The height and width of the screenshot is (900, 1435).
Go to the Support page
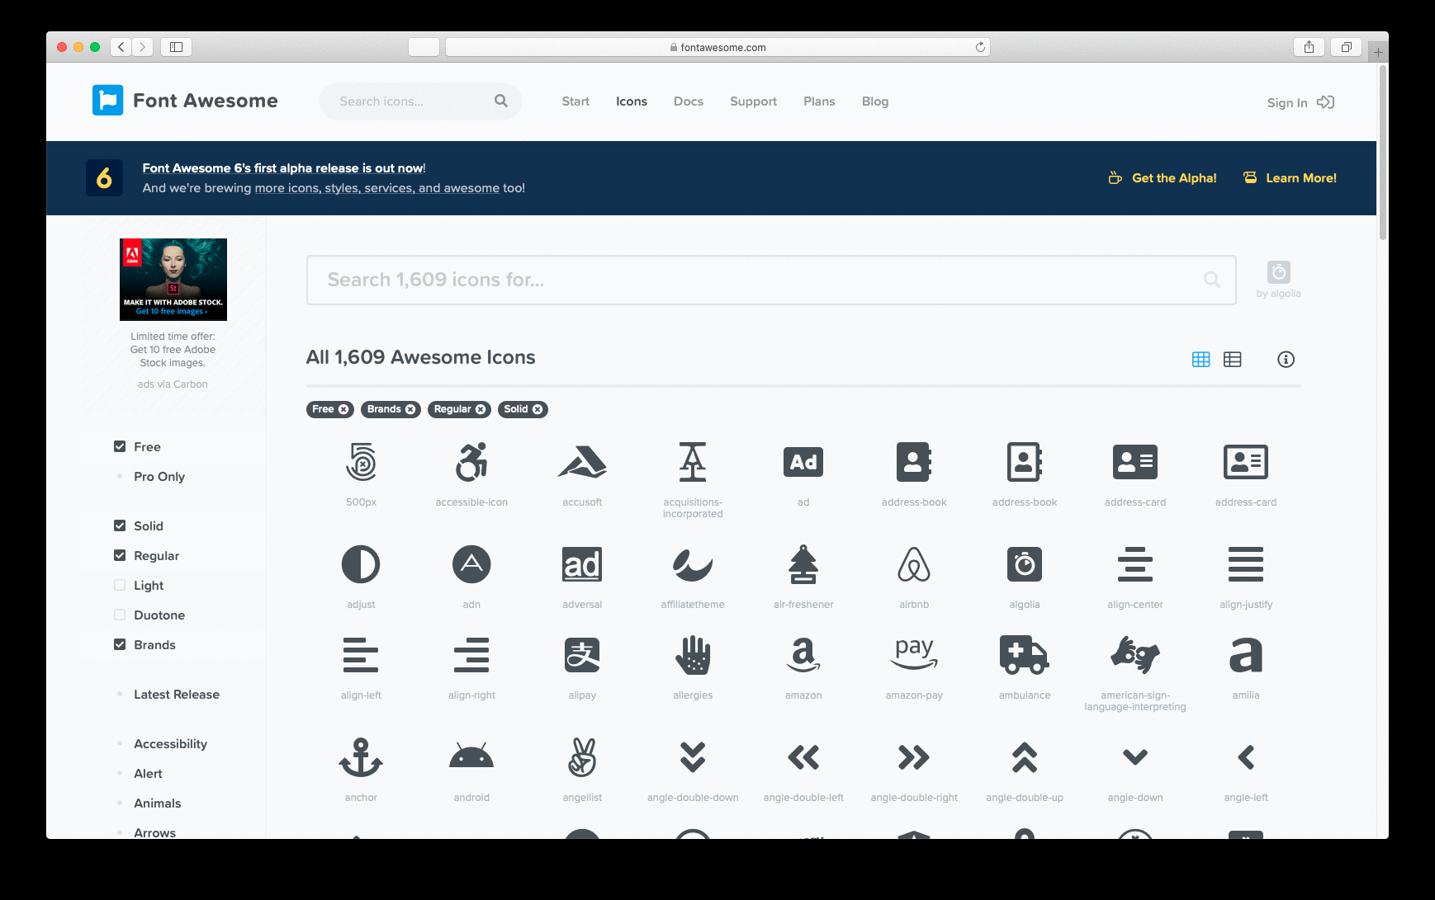click(753, 101)
